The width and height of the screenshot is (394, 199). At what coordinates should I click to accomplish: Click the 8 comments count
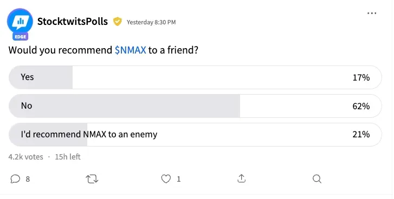pos(28,179)
